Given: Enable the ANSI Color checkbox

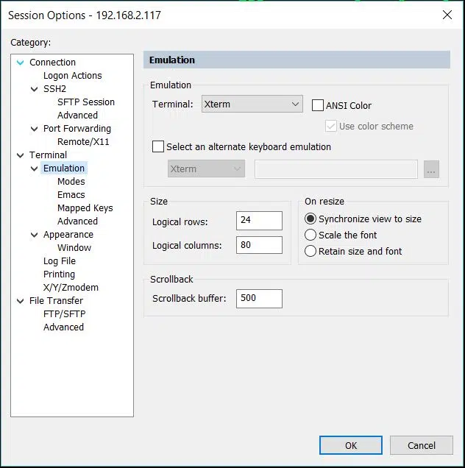Looking at the screenshot, I should (318, 105).
